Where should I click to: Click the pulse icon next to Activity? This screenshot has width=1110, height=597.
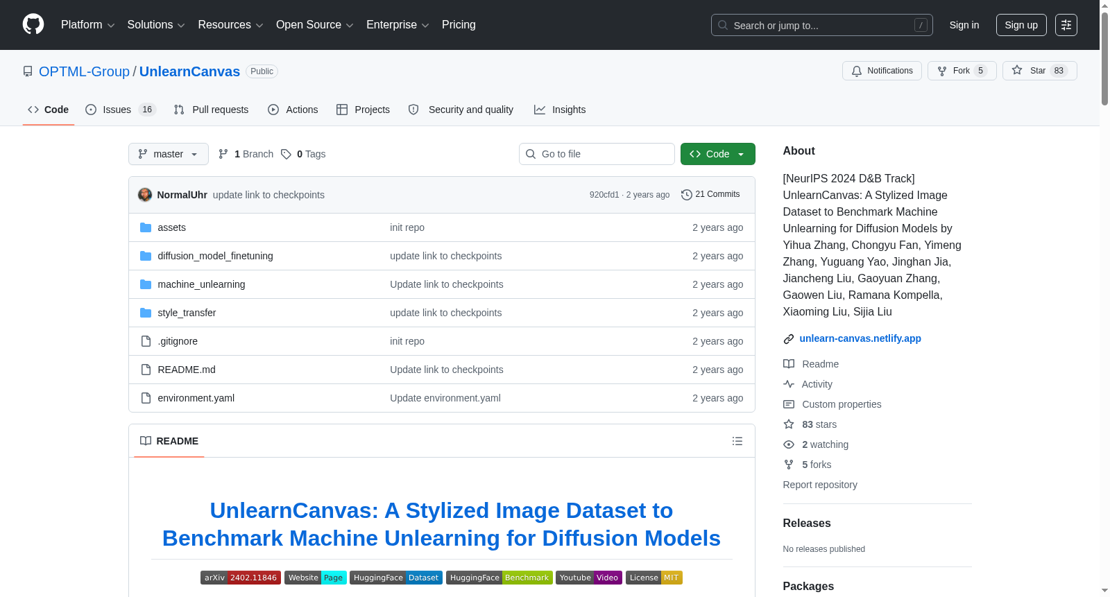click(789, 384)
